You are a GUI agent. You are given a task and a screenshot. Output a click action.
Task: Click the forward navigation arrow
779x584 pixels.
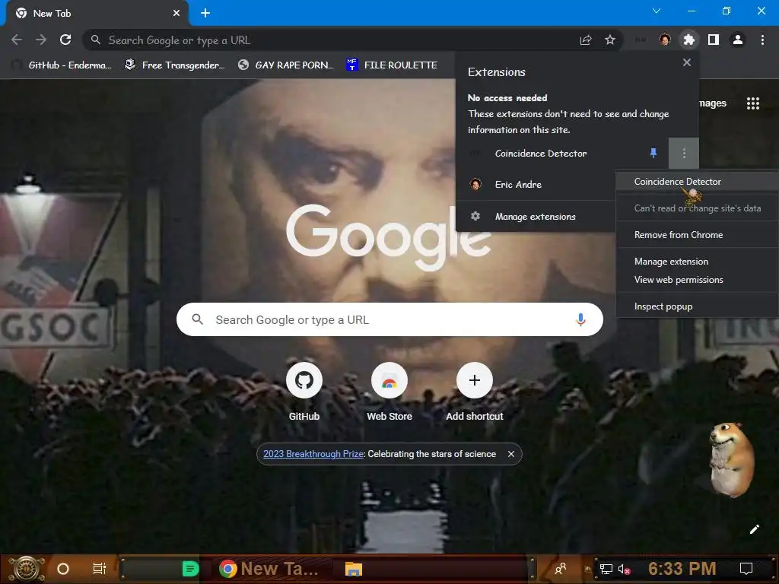pos(41,40)
